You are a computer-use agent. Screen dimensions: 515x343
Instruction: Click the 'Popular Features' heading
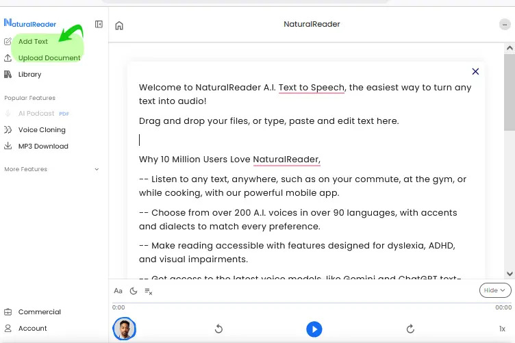tap(30, 98)
